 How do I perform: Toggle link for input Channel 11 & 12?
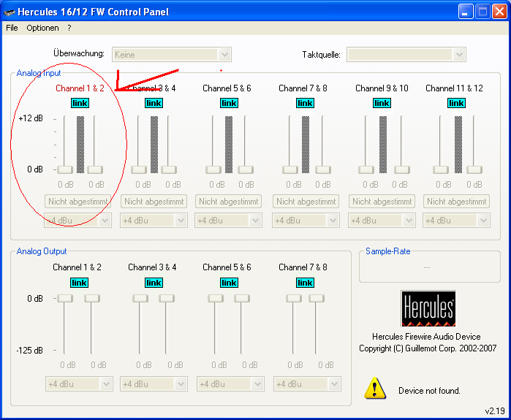click(456, 103)
